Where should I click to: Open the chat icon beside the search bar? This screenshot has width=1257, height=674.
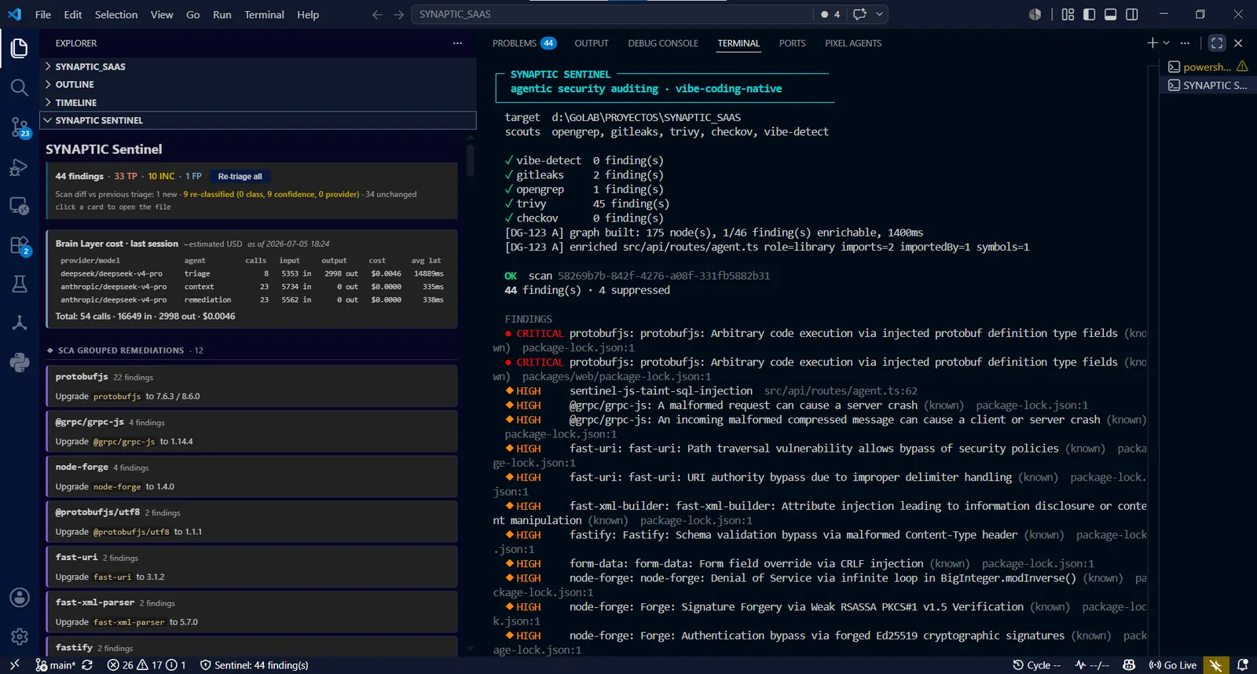point(859,14)
